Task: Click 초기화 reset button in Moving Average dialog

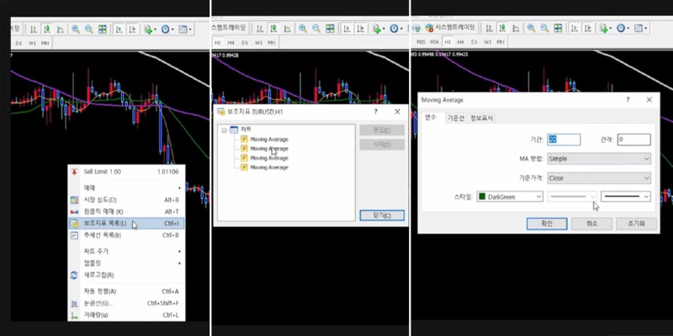Action: coord(637,223)
